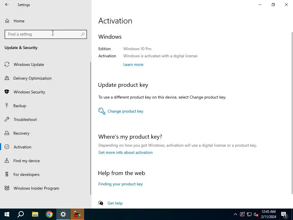Click the Windows Security shield icon
Image resolution: width=293 pixels, height=220 pixels.
(x=7, y=92)
